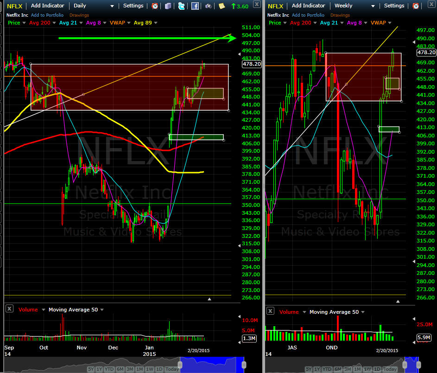Click the 478.20 price label on daily axis

[x=252, y=64]
